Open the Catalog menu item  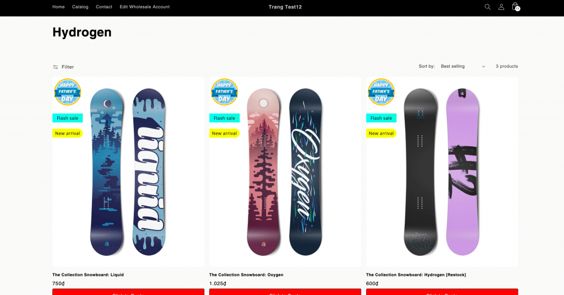click(x=80, y=7)
